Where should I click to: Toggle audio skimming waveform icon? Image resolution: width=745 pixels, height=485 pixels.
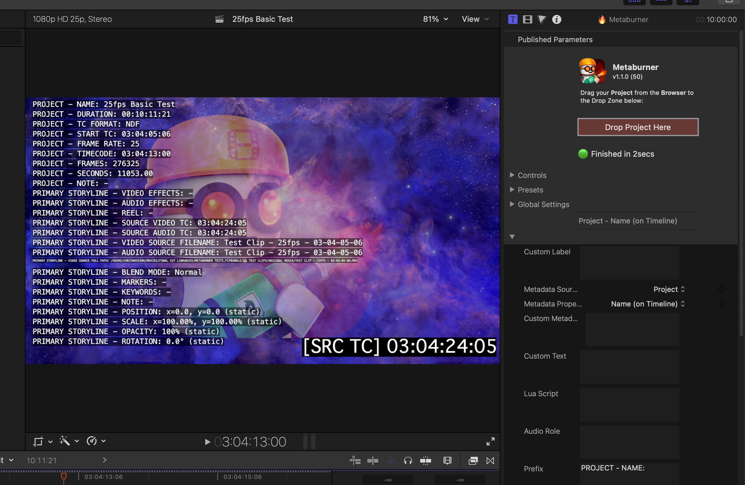point(391,461)
